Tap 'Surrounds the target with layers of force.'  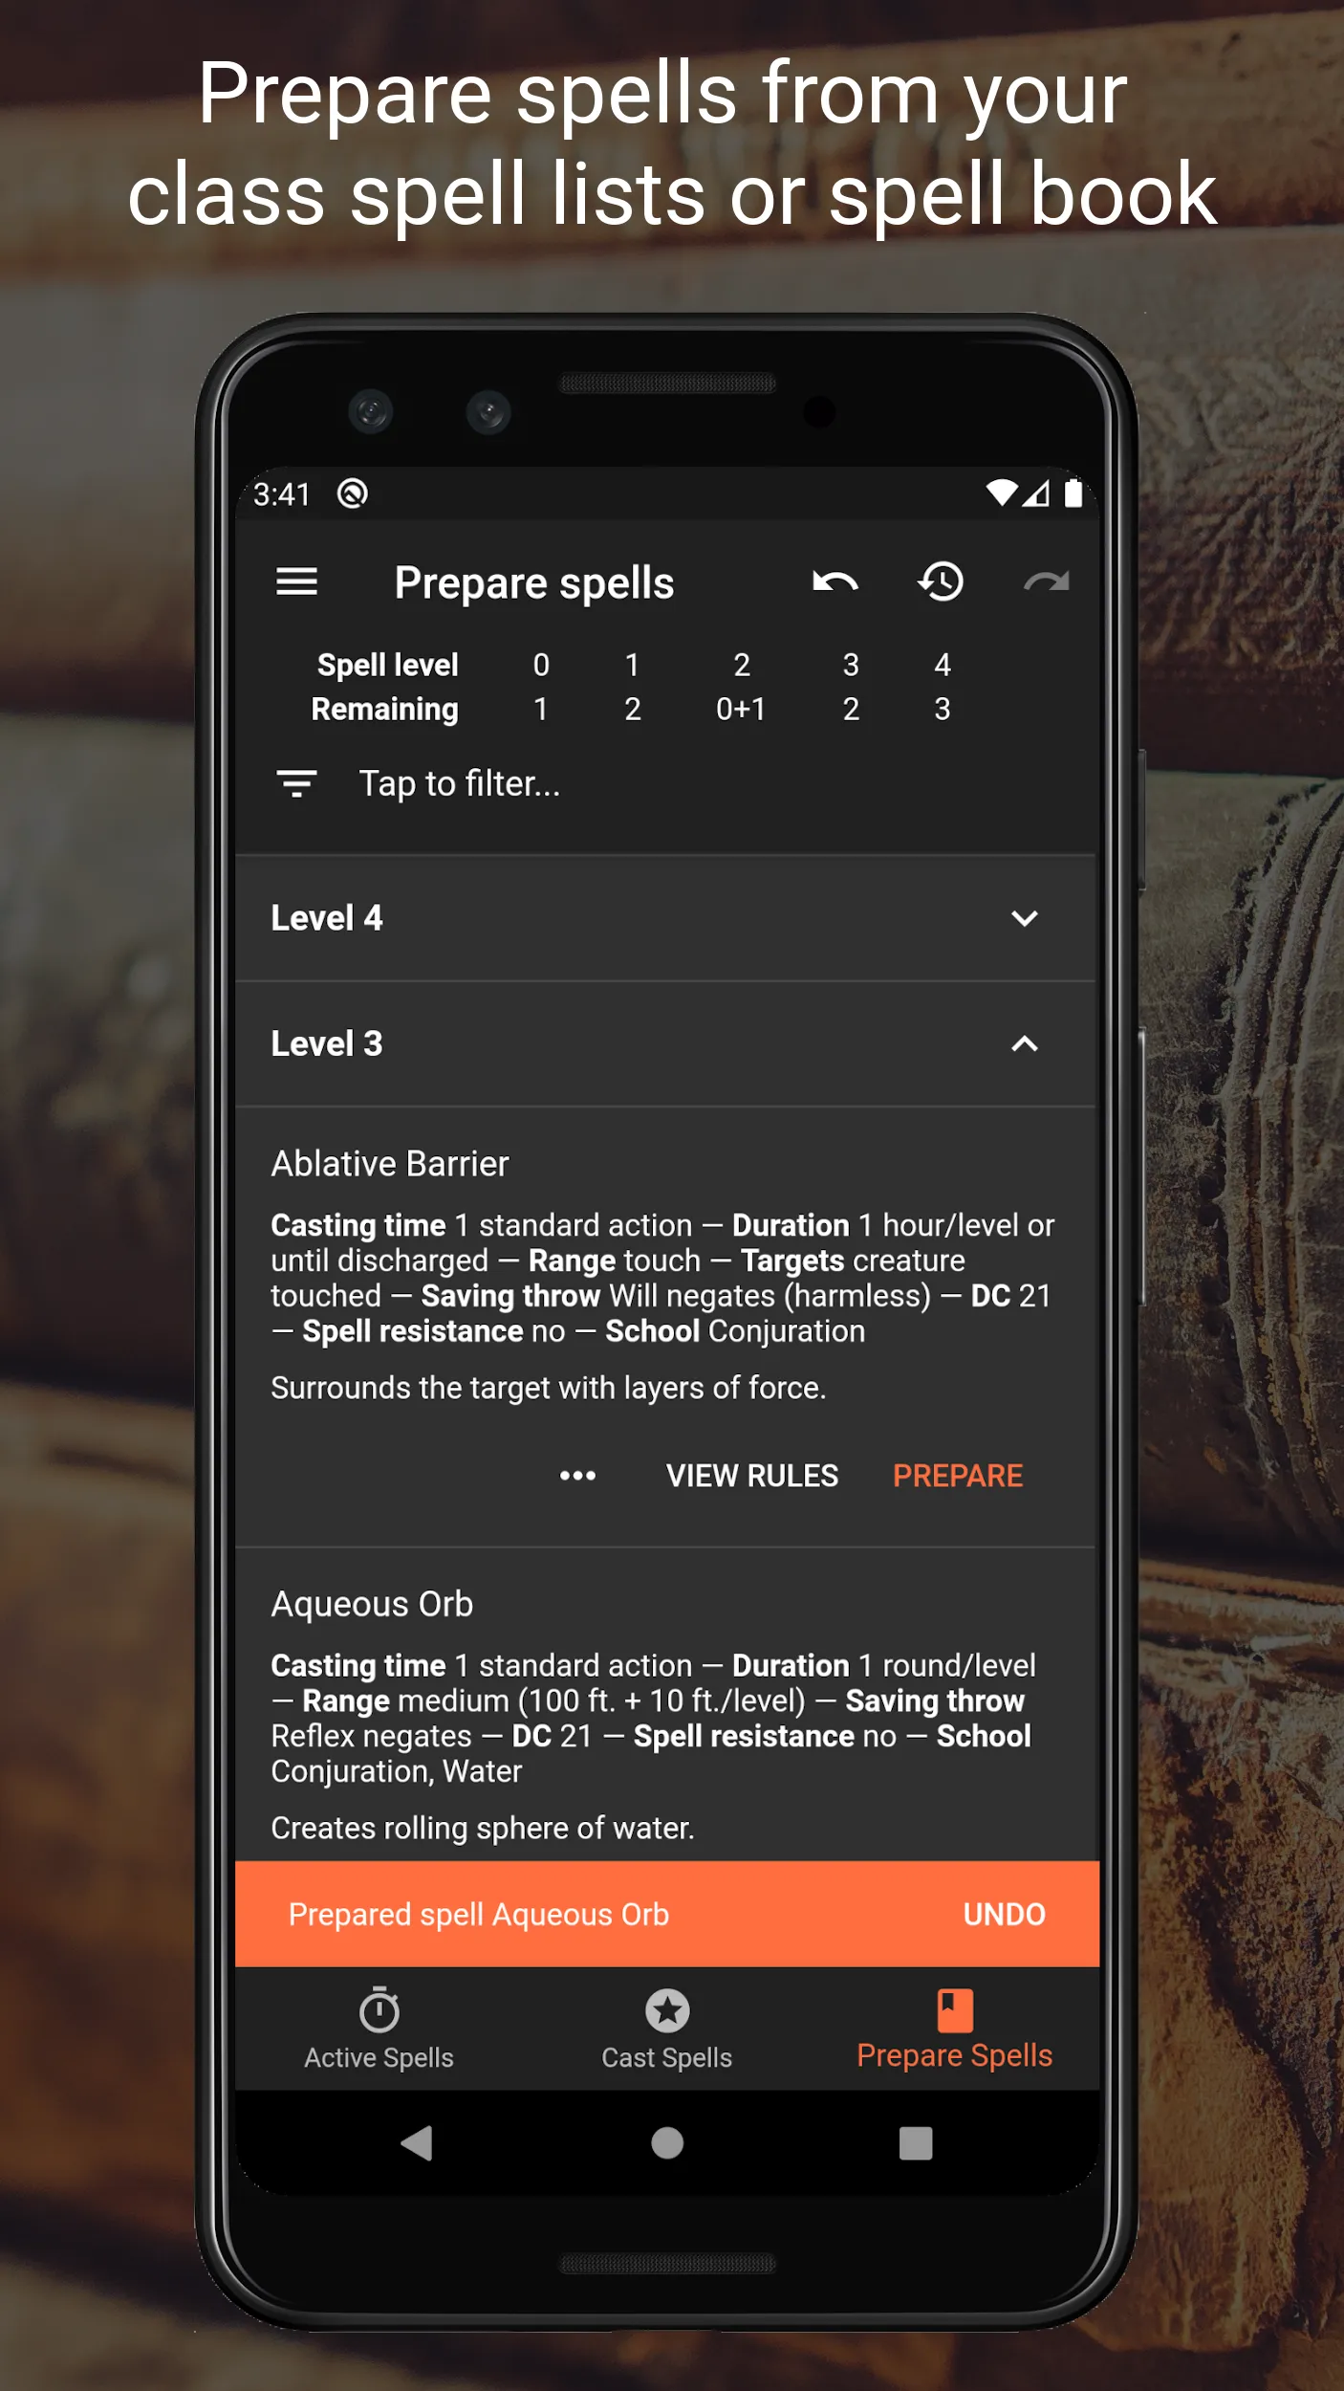pos(549,1388)
